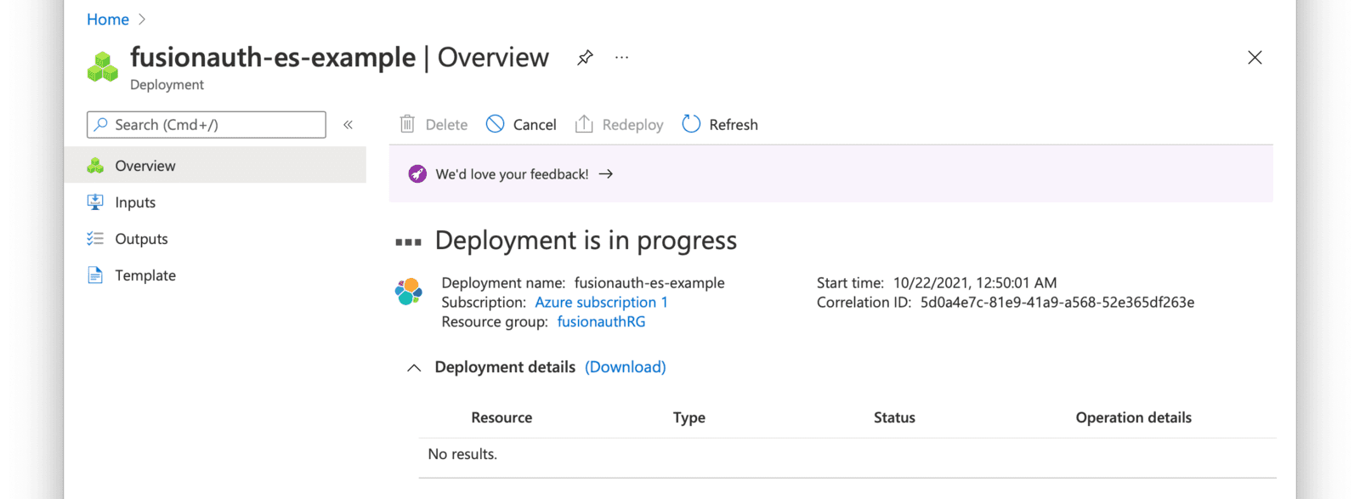The width and height of the screenshot is (1360, 499).
Task: Download the deployment details
Action: tap(626, 367)
